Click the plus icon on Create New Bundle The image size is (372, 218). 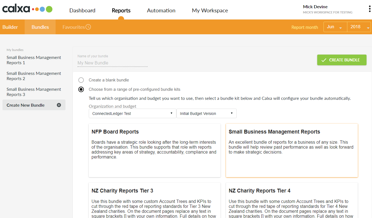tap(59, 105)
